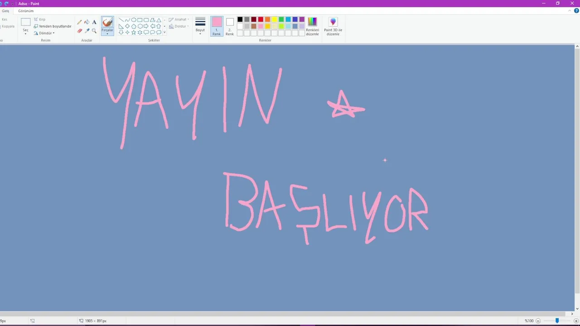This screenshot has width=580, height=326.
Task: Select the right arrow shape
Action: [x=146, y=26]
